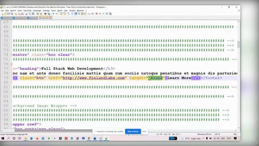Zoom in with toolbar icon
This screenshot has width=259, height=146.
[x=53, y=14]
